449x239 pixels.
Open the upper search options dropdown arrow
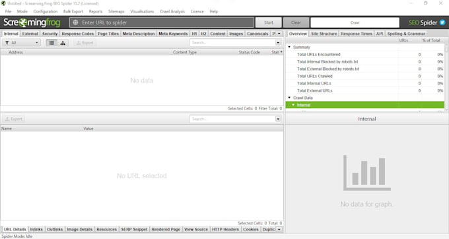tap(278, 43)
